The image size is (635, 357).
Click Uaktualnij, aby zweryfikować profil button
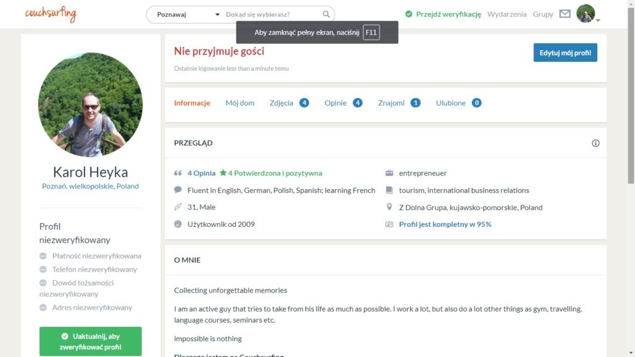point(91,342)
